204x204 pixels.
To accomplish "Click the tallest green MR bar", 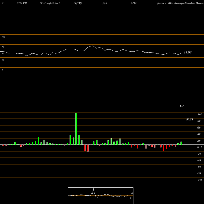I will [76, 129].
